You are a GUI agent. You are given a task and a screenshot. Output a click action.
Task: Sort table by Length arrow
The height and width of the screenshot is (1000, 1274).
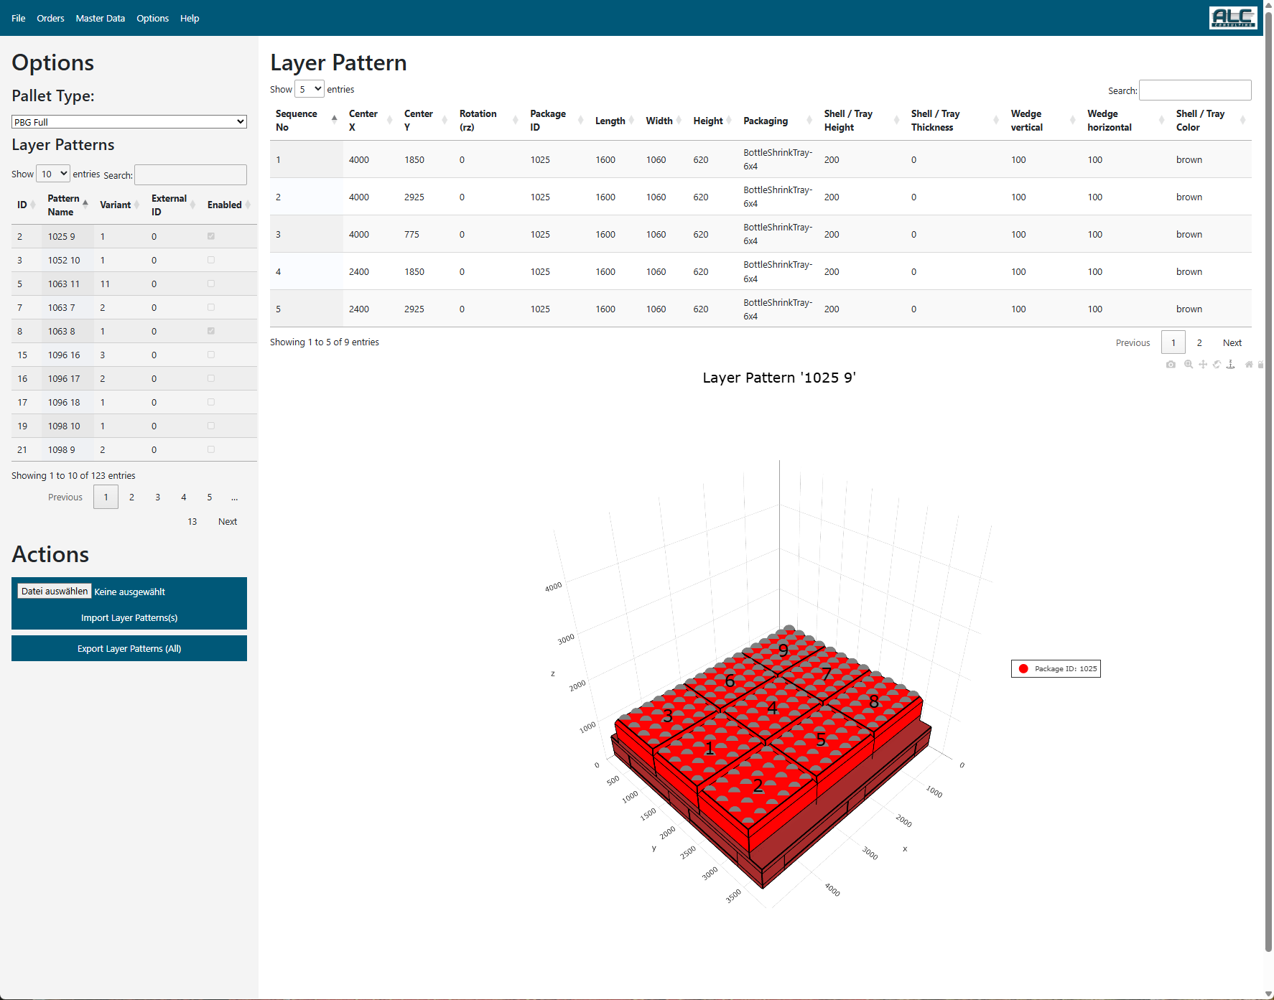631,121
